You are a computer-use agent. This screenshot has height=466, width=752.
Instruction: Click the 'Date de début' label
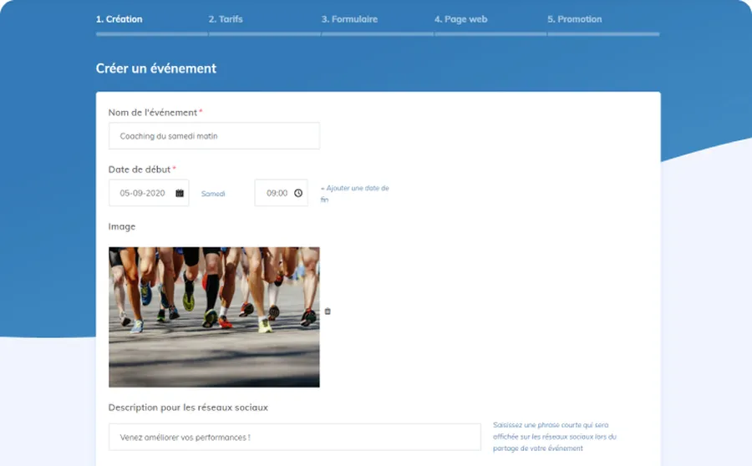click(139, 170)
